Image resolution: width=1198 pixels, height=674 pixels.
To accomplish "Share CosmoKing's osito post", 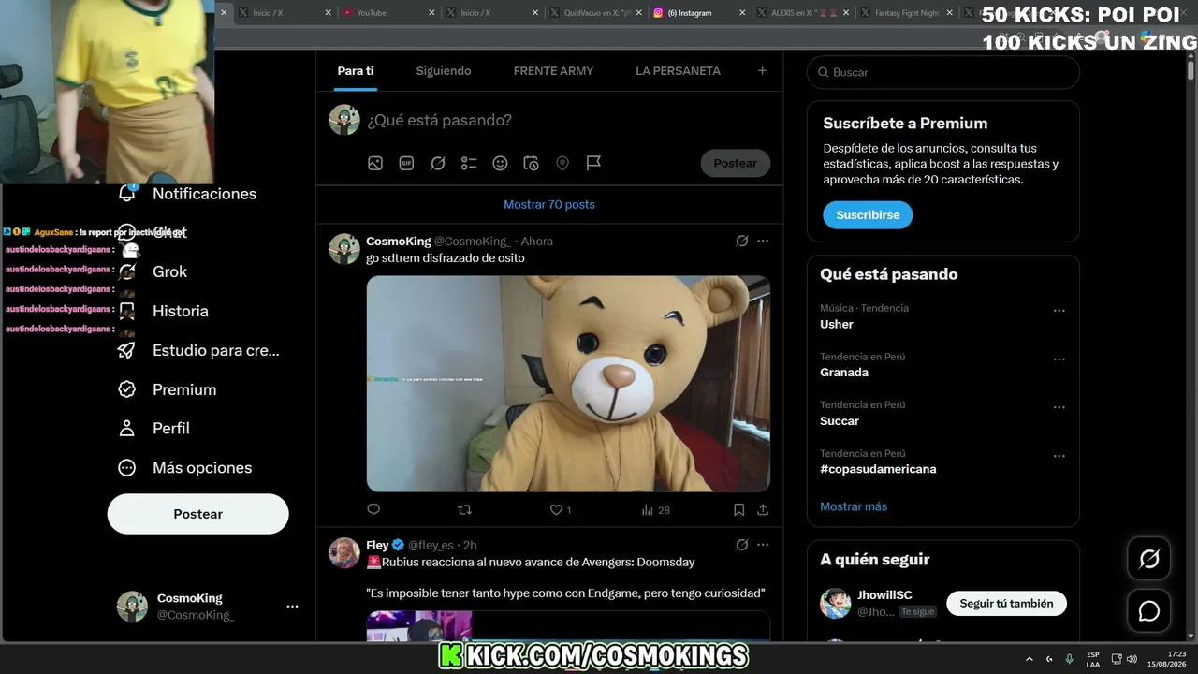I will (x=763, y=509).
